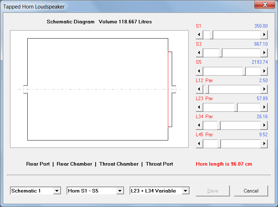Click the S1 value 350.00
278x207 pixels.
[x=261, y=26]
